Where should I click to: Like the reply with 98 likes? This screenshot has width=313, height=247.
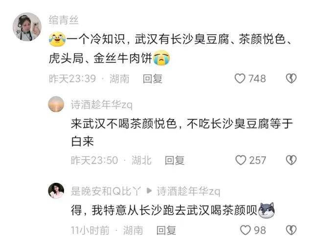245,230
